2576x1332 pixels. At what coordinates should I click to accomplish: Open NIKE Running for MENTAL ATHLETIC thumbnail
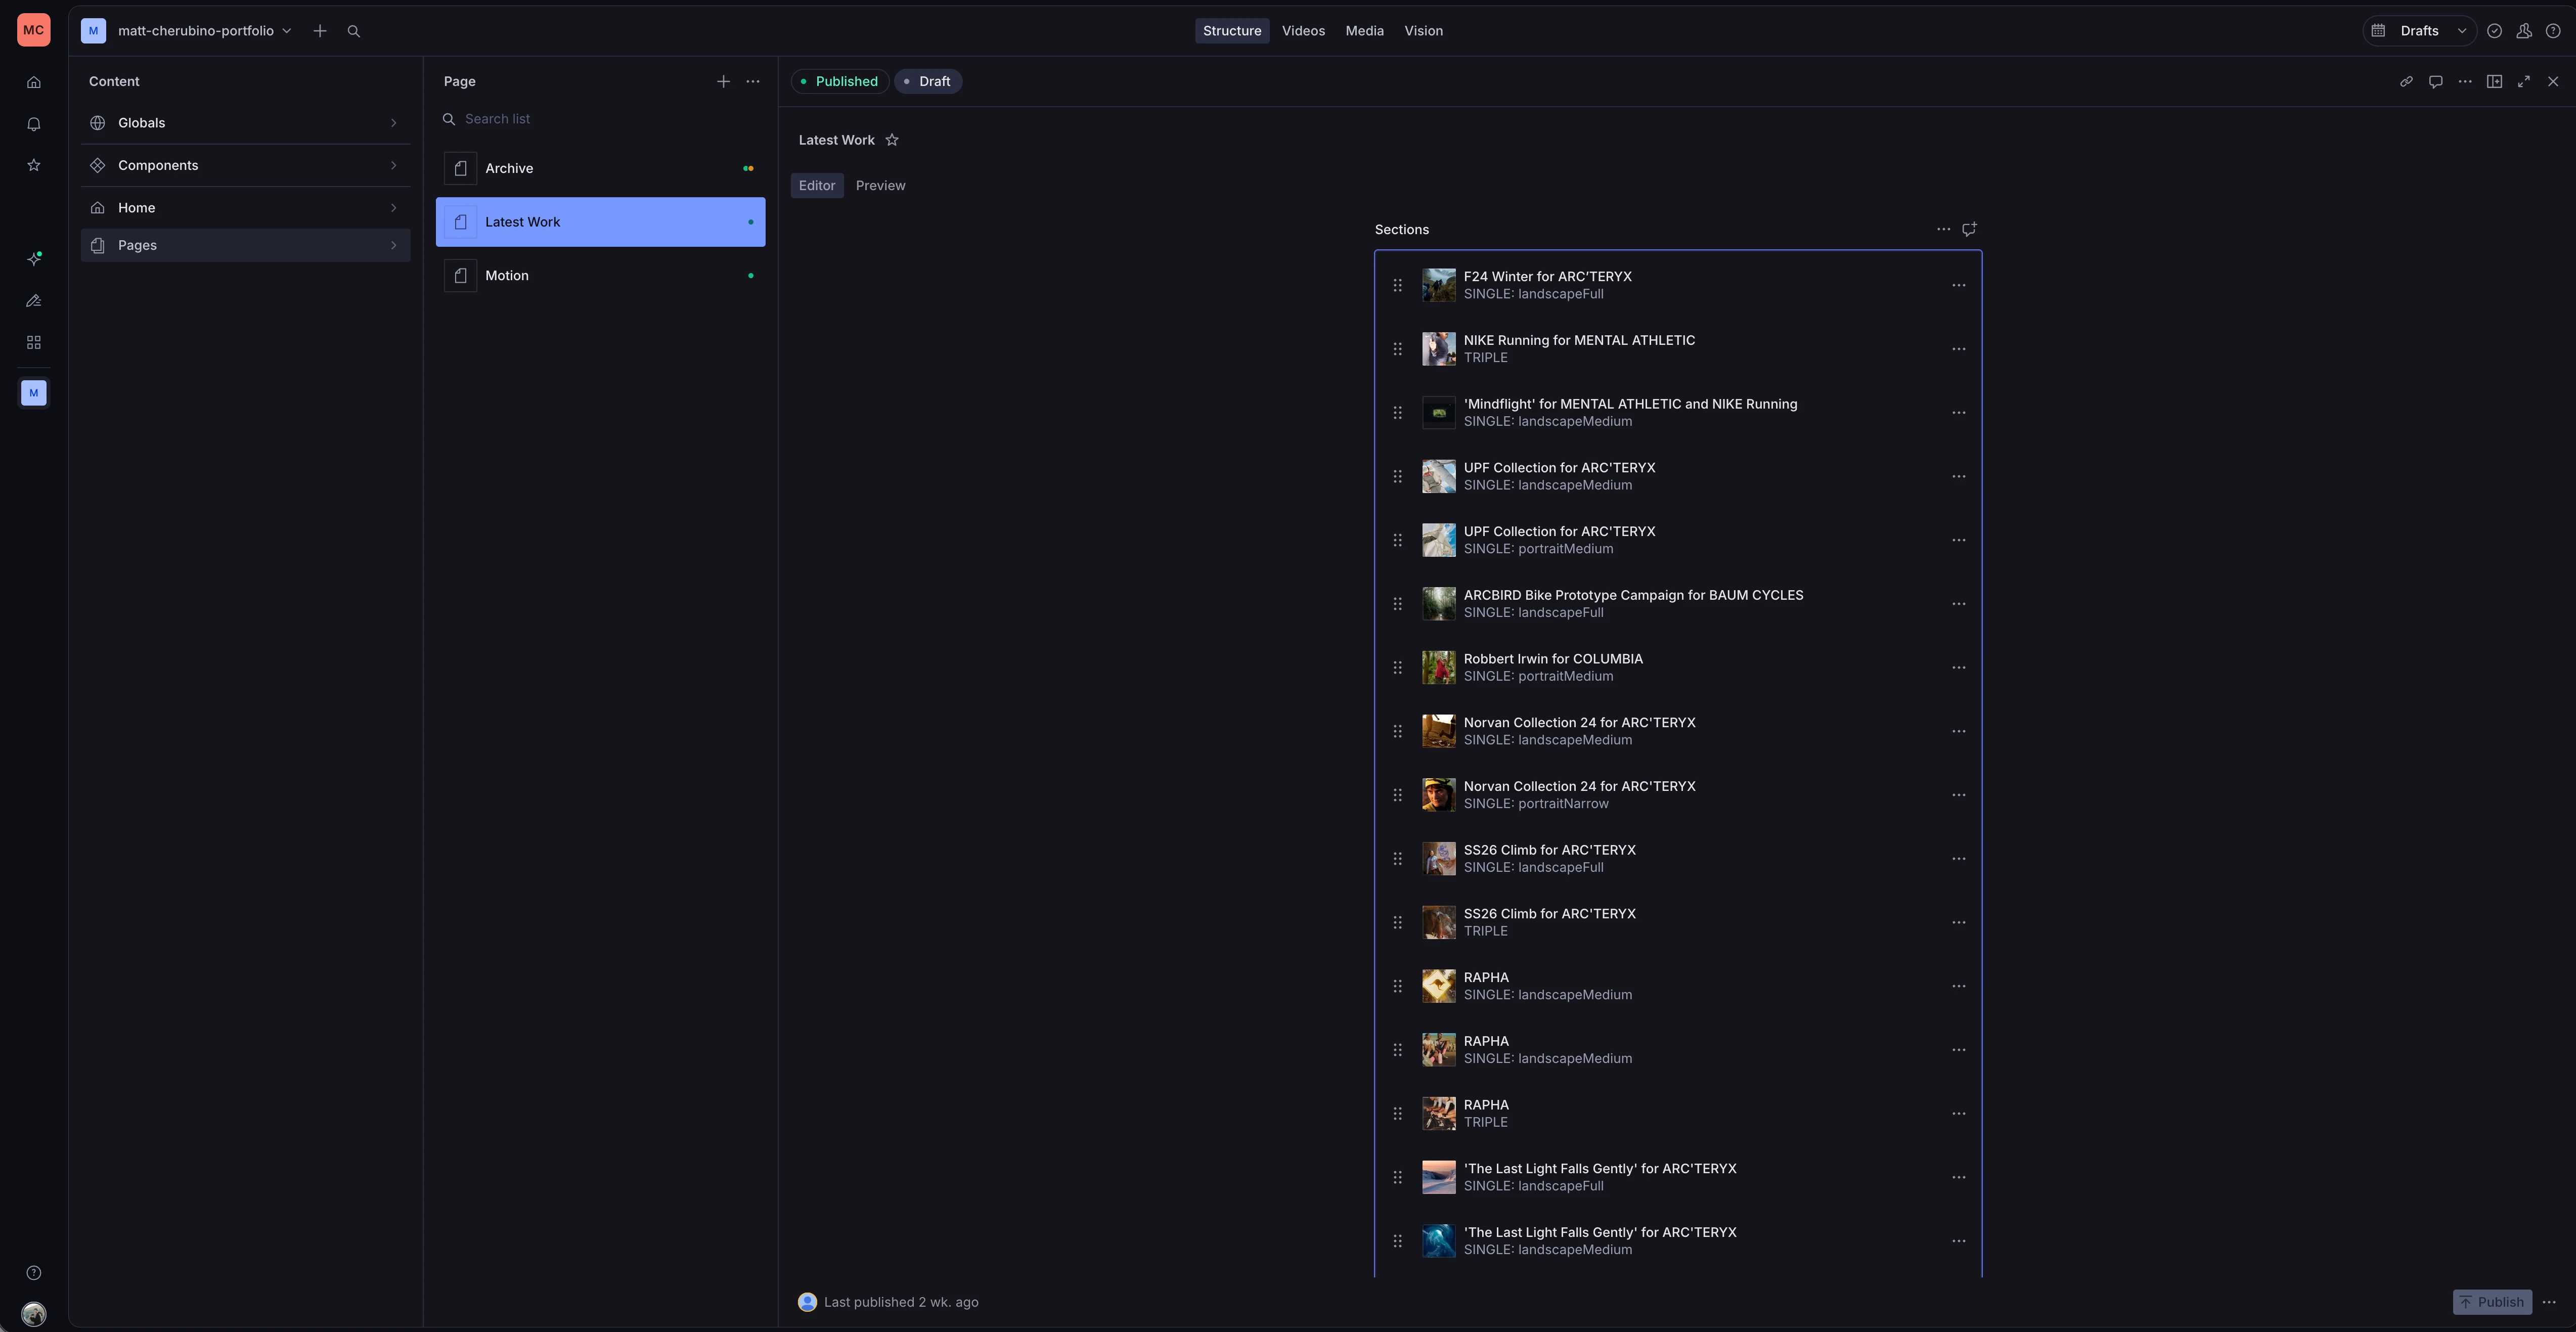(1438, 349)
